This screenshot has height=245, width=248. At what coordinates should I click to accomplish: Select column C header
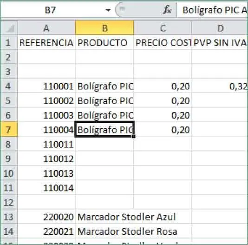[163, 28]
